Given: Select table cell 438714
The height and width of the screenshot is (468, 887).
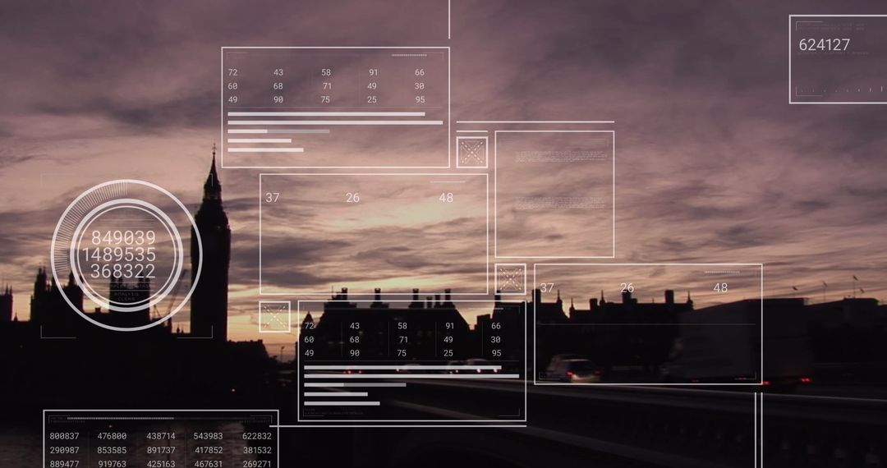Looking at the screenshot, I should tap(161, 436).
